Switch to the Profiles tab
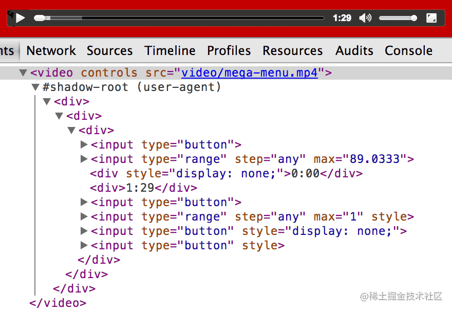The width and height of the screenshot is (452, 311). point(229,50)
